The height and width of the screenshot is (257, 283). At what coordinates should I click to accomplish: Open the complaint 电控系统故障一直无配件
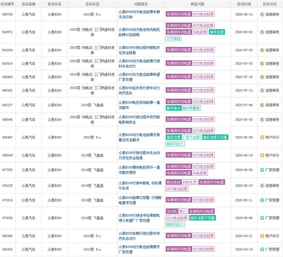(139, 105)
